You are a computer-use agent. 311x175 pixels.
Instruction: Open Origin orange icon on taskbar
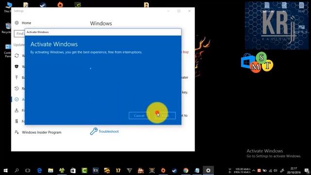(163, 171)
